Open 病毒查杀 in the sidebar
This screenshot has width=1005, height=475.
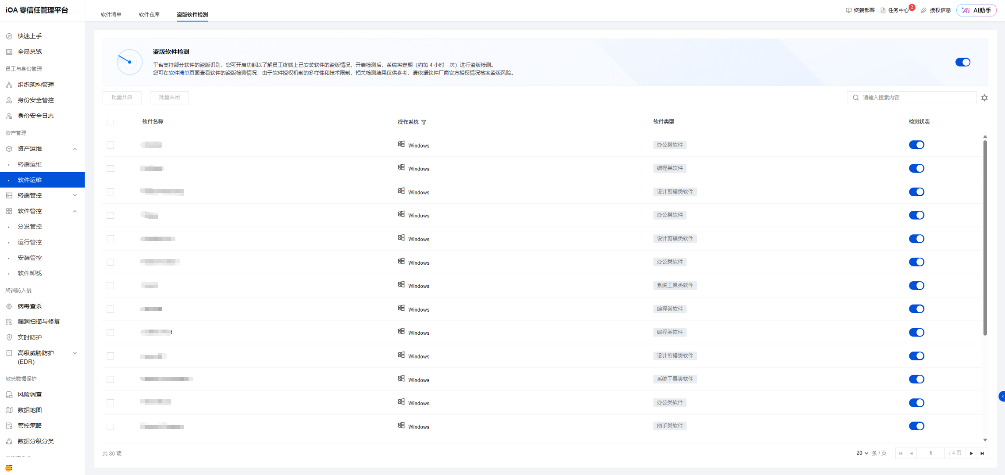pos(30,306)
